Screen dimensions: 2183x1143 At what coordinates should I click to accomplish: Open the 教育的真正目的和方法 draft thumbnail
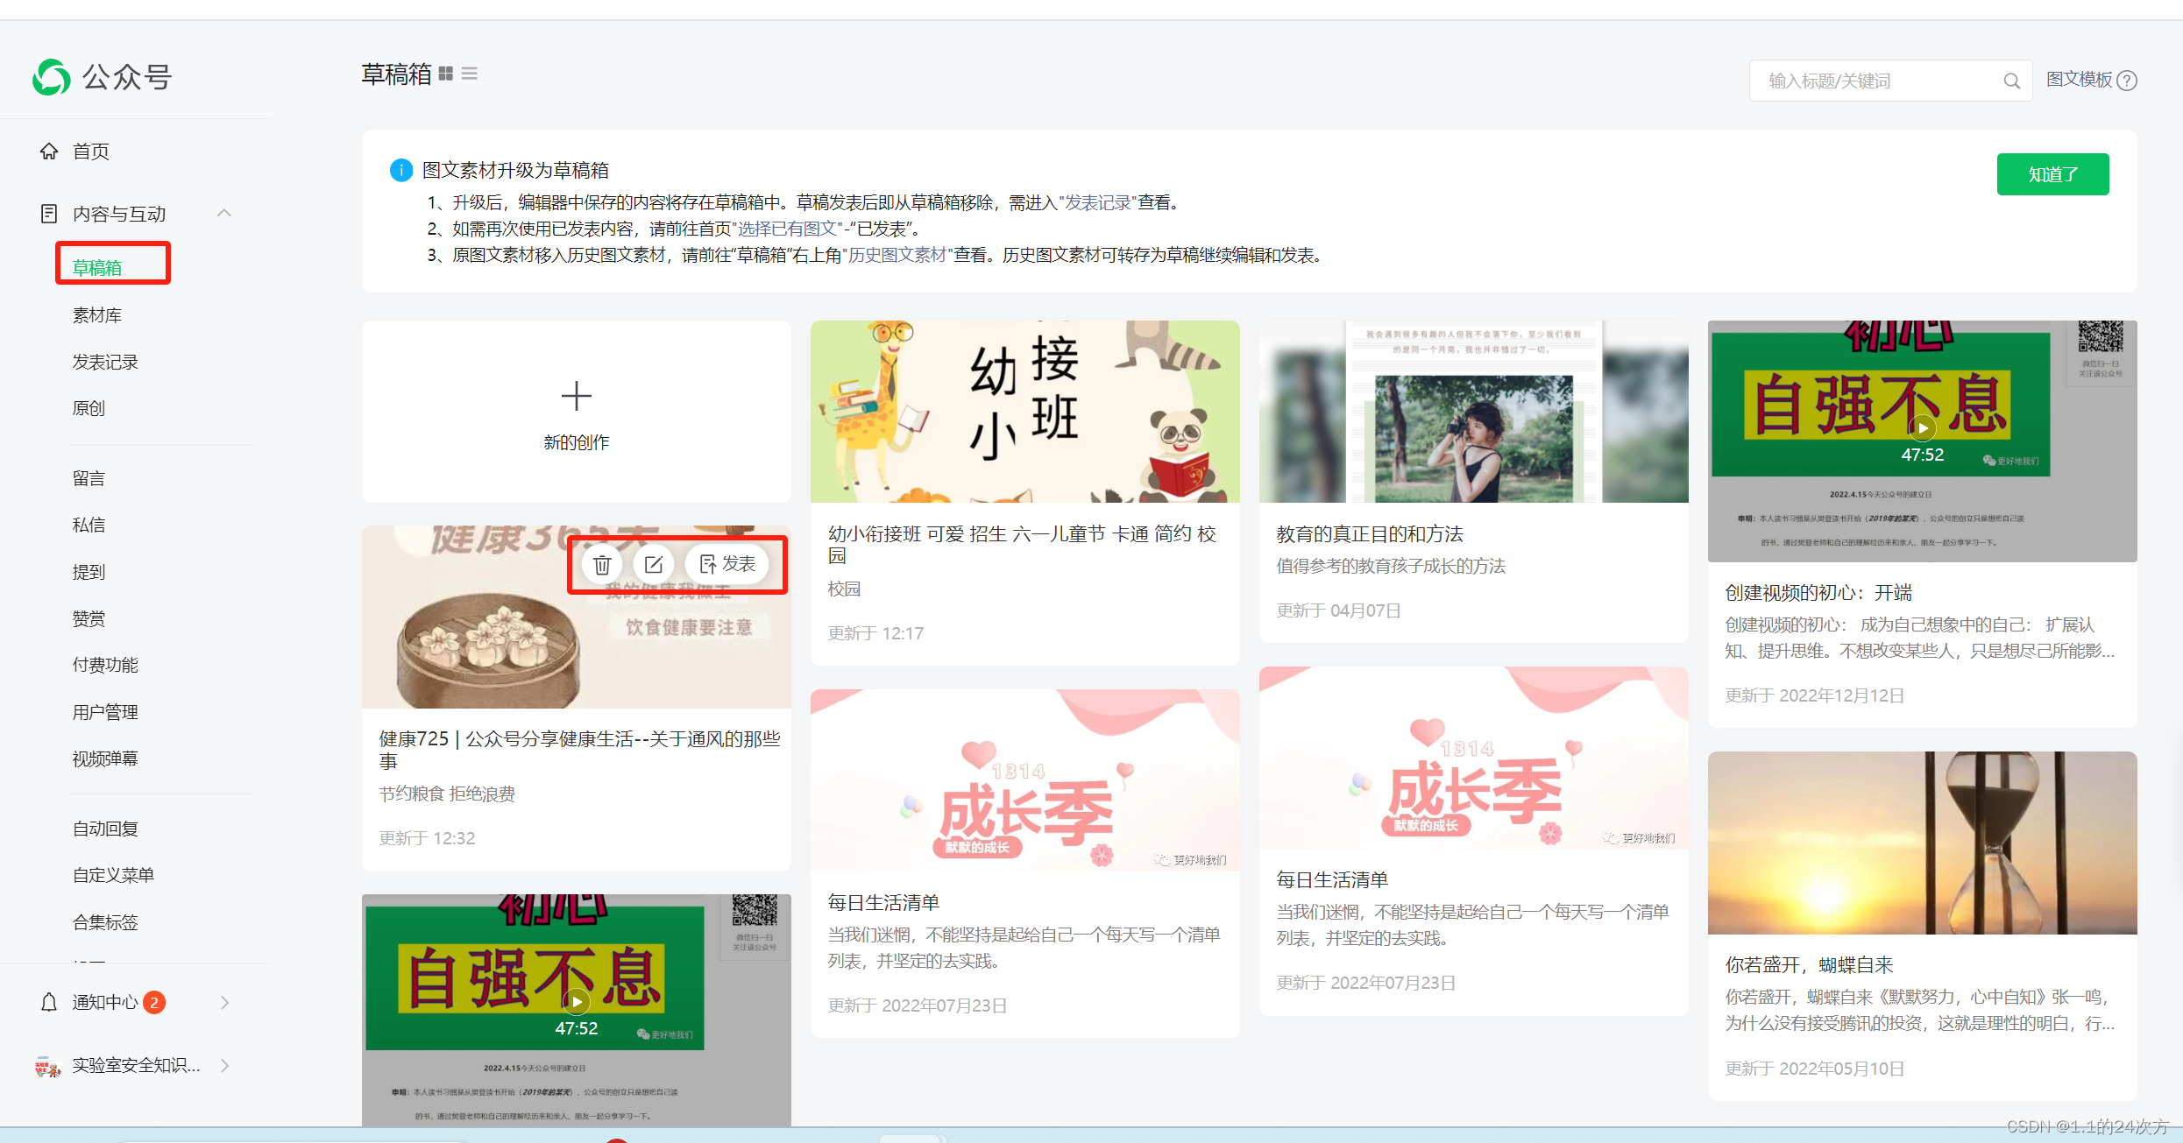coord(1473,412)
